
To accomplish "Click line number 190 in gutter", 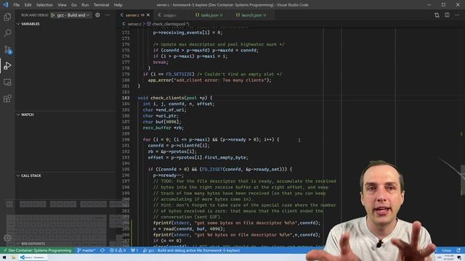I will pyautogui.click(x=126, y=140).
